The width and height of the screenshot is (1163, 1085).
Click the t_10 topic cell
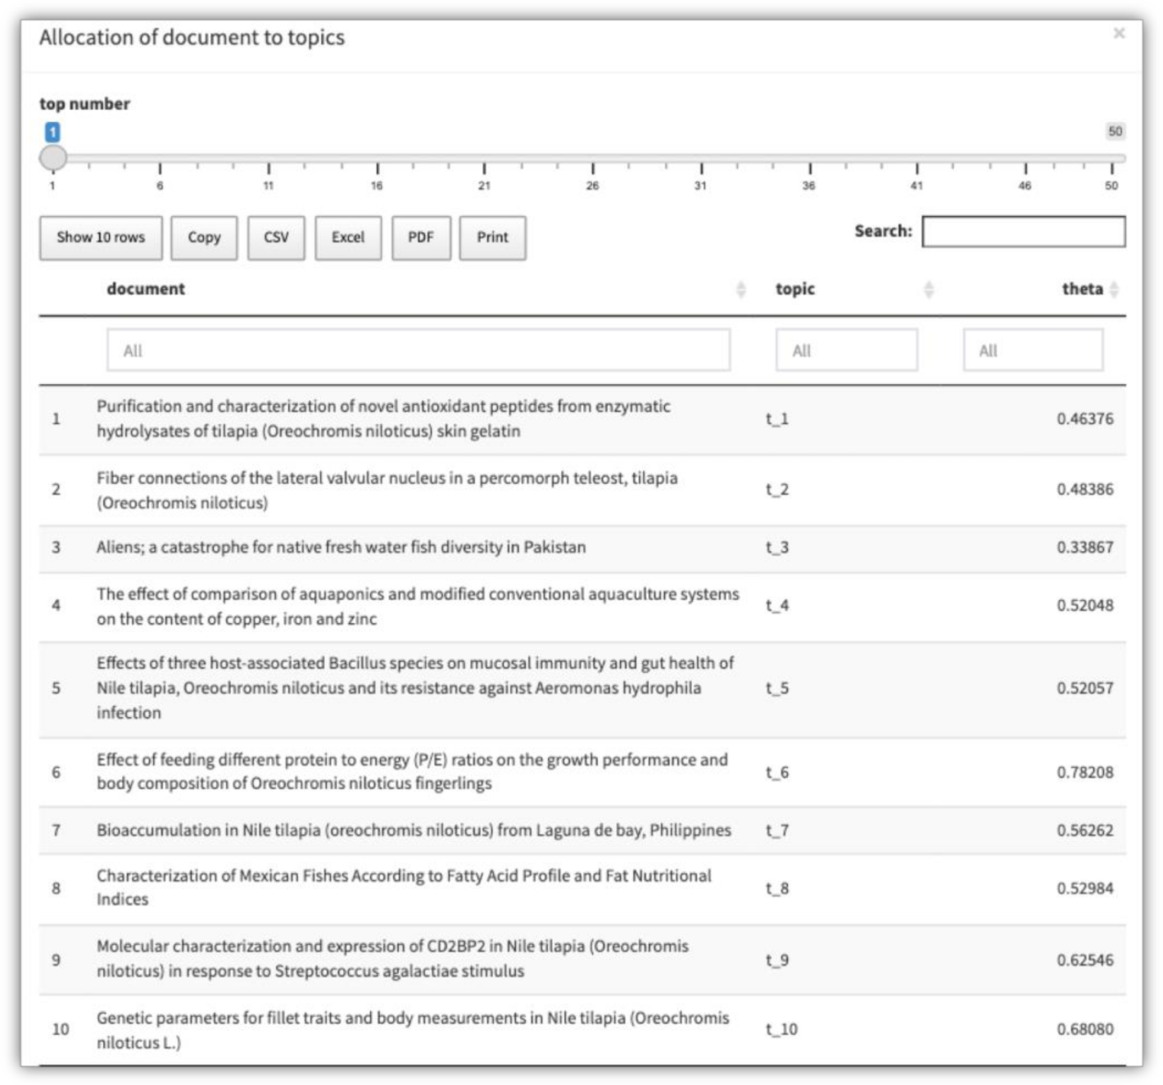click(x=781, y=1029)
